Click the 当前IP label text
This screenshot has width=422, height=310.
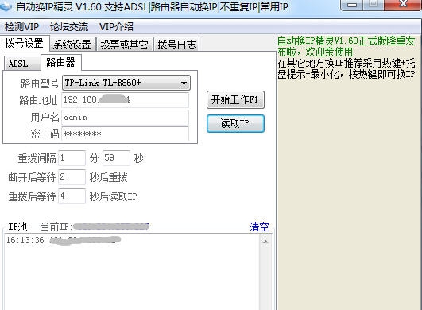tap(56, 227)
